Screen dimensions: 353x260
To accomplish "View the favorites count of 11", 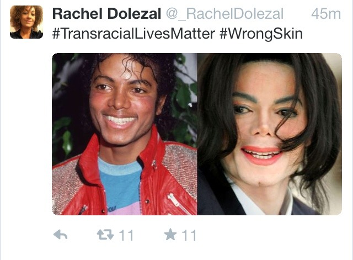I will 189,235.
